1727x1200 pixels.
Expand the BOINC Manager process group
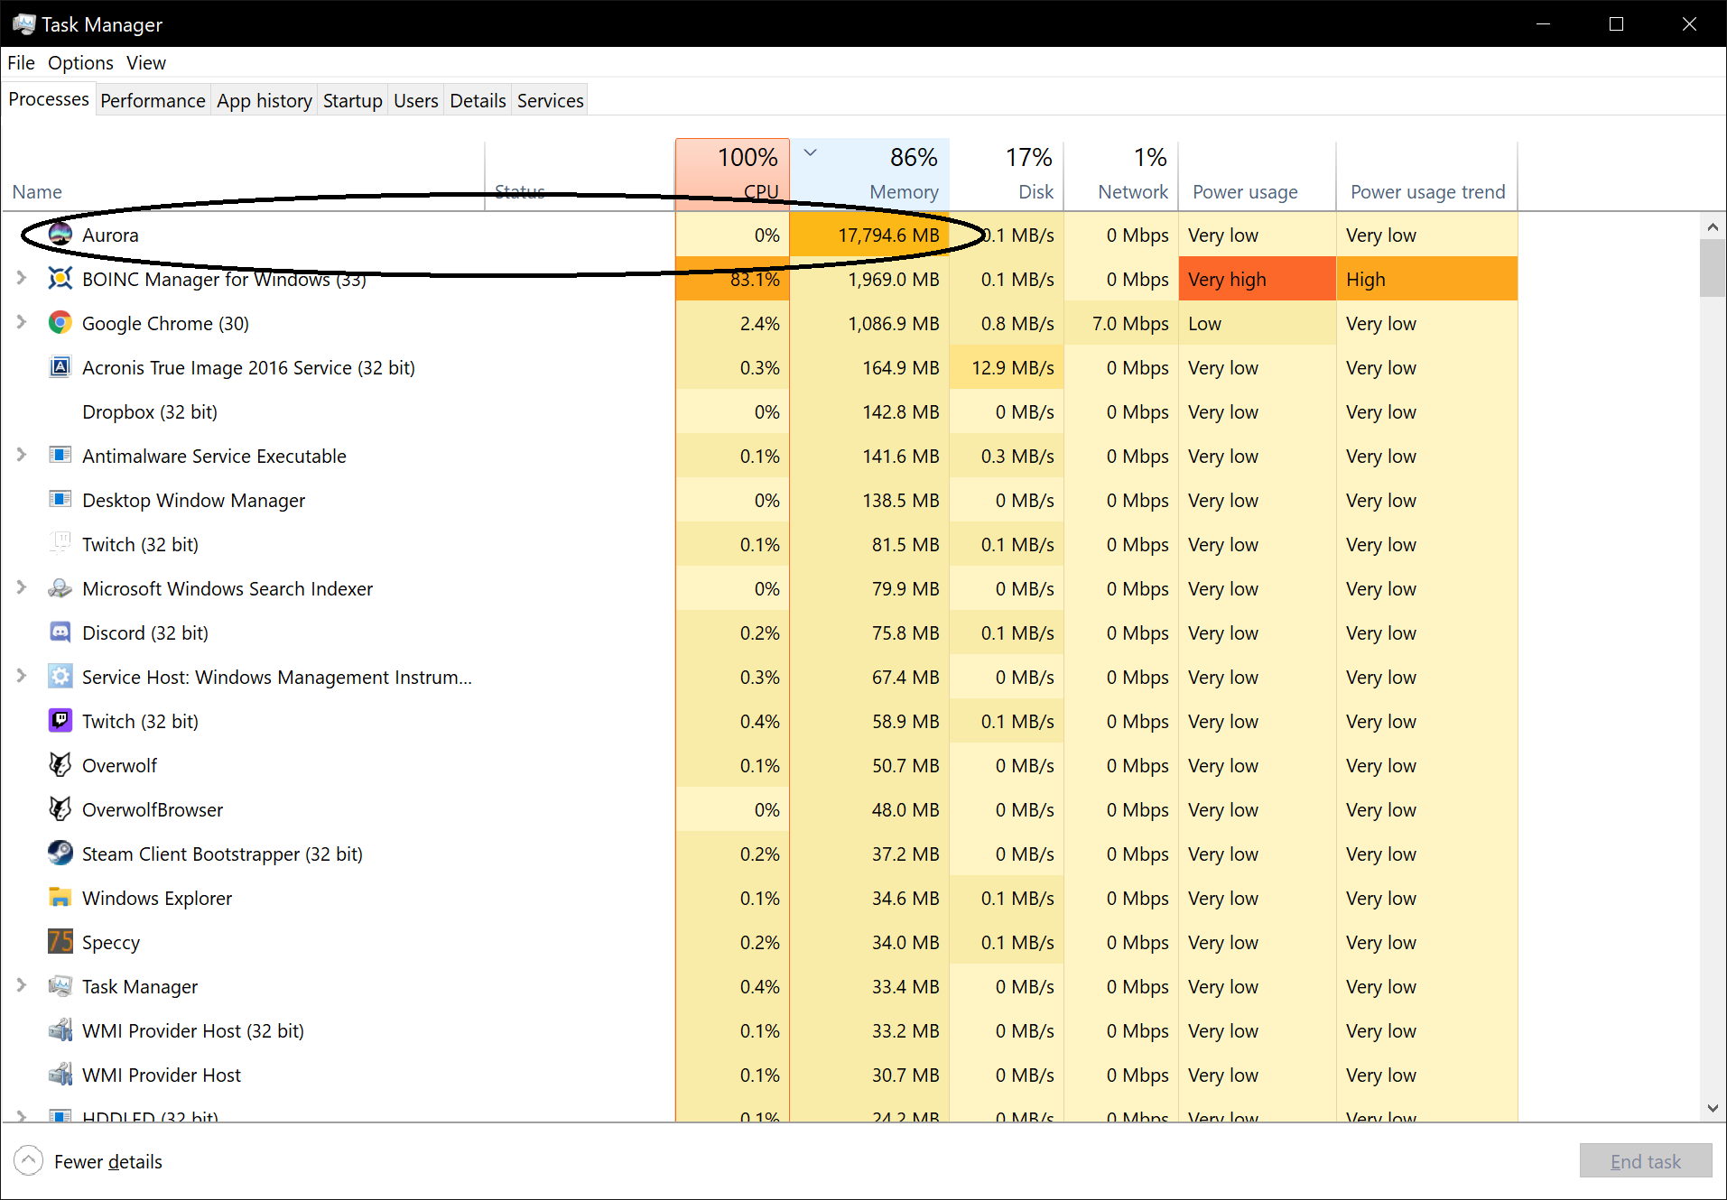coord(22,279)
